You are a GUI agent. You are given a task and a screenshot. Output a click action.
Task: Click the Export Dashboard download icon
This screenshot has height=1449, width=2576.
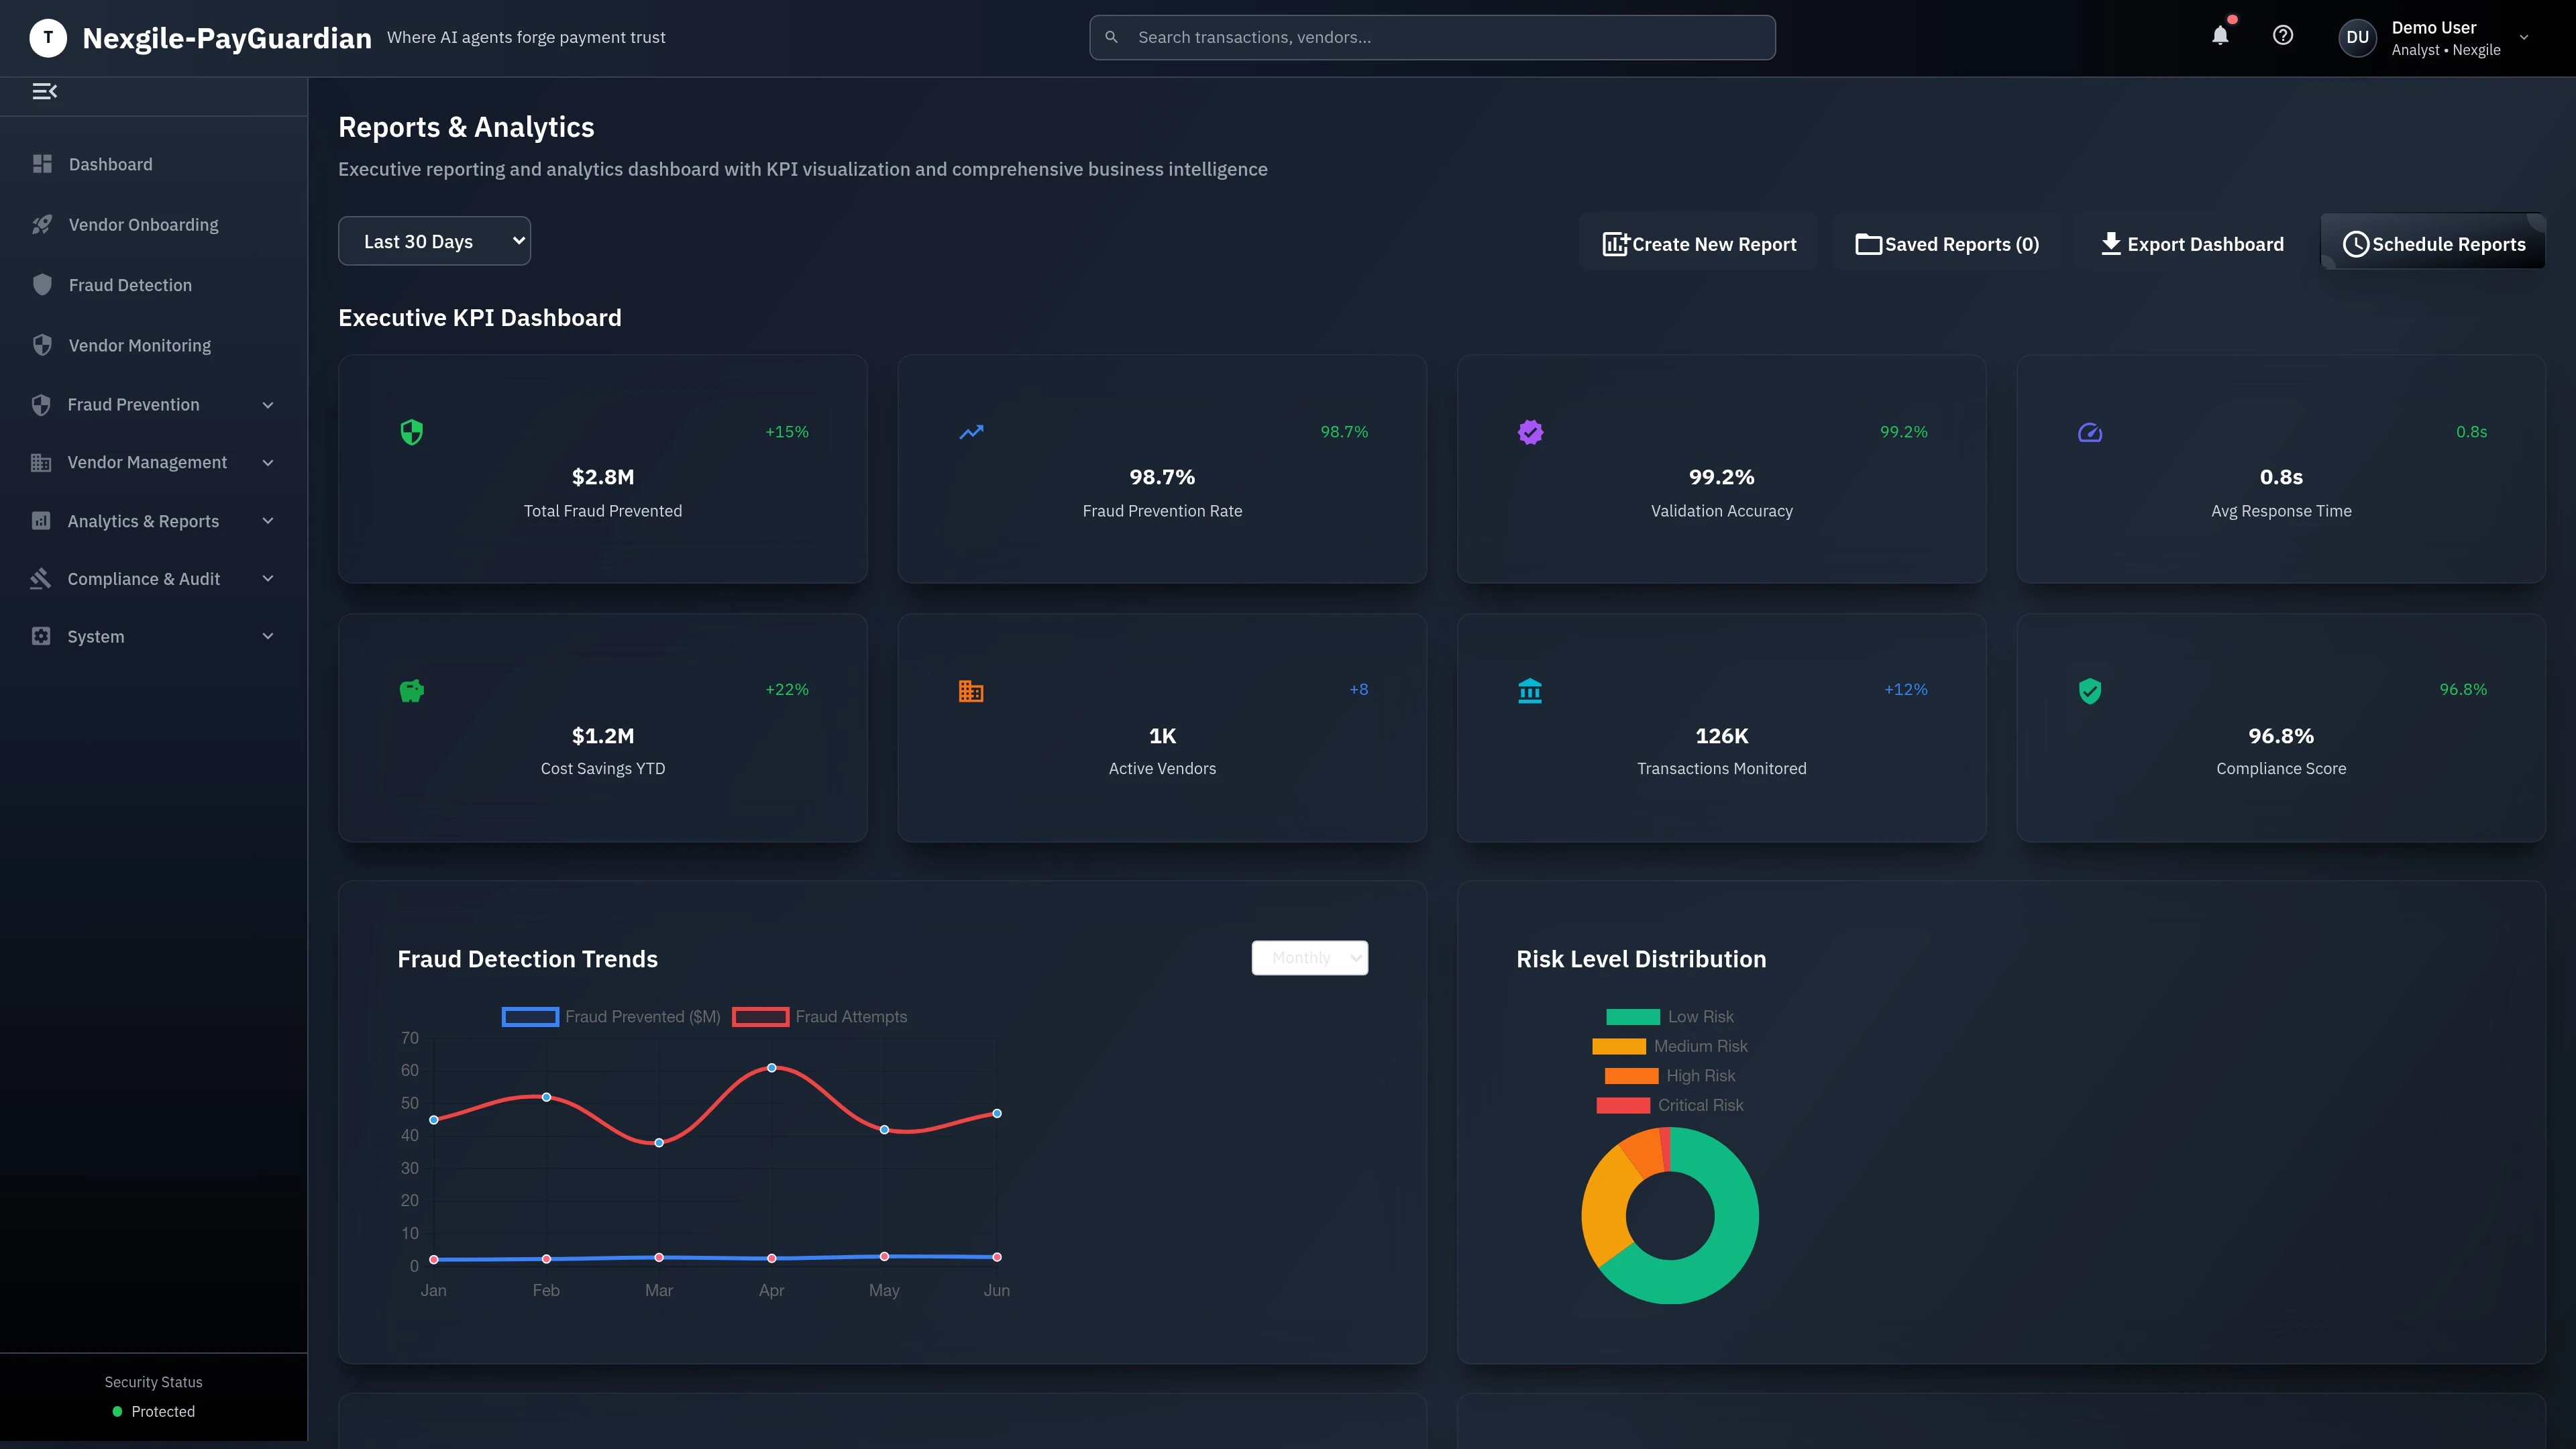pyautogui.click(x=2111, y=243)
